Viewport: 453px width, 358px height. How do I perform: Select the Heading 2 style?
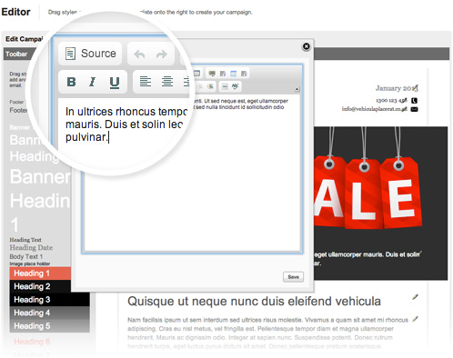coord(40,286)
